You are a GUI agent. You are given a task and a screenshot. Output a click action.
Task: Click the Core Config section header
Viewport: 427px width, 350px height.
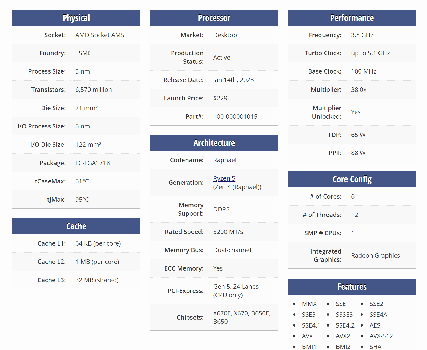click(352, 179)
